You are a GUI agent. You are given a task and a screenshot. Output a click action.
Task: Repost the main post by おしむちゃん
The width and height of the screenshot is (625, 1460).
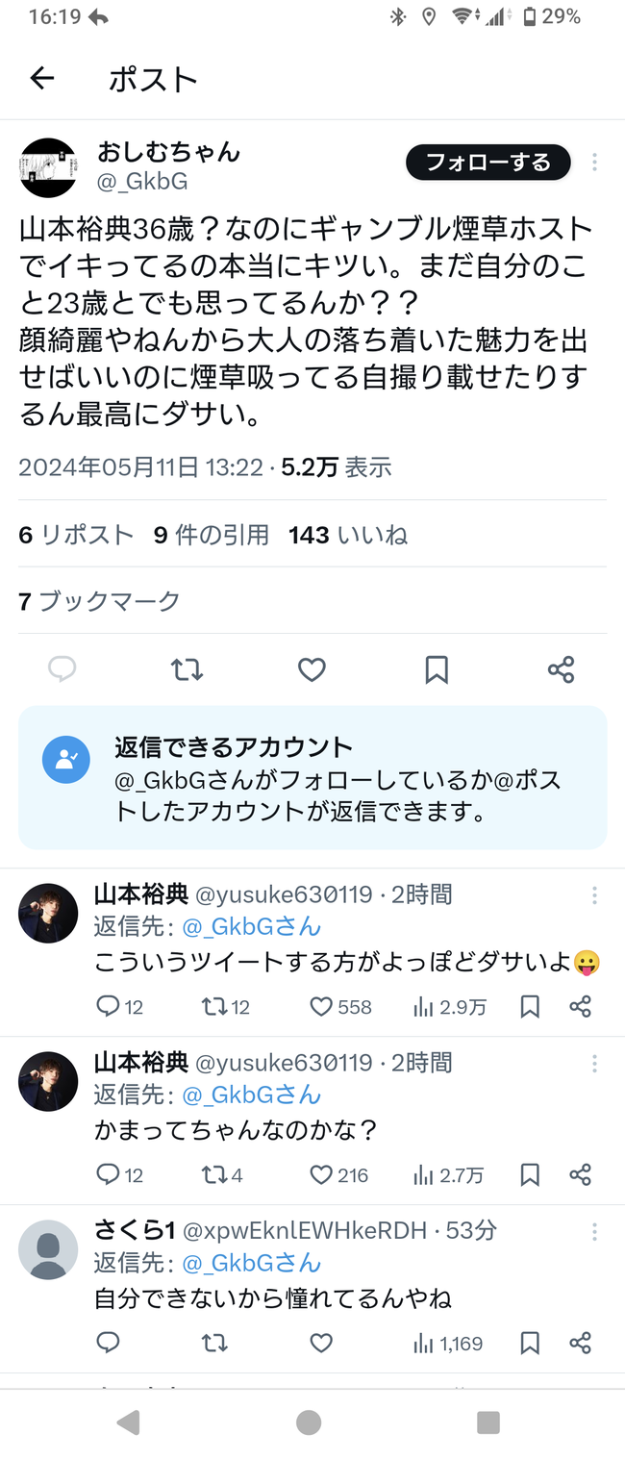(187, 669)
